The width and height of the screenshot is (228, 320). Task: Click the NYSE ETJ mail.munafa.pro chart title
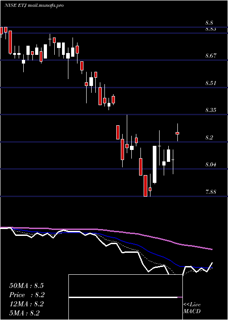[34, 5]
